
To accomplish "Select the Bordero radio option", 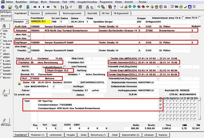I will pos(2,64).
